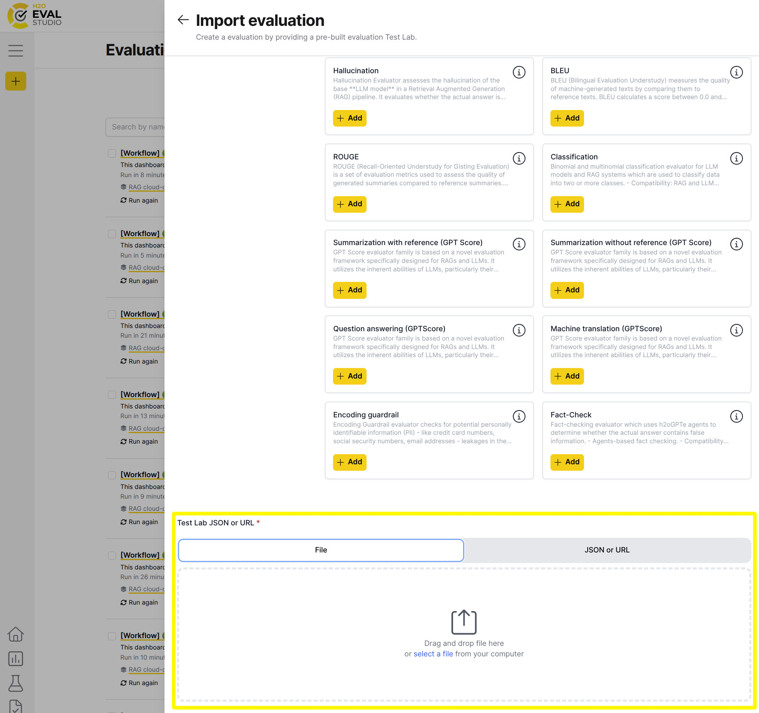The width and height of the screenshot is (759, 713).
Task: Click the yellow plus button in sidebar
Action: click(15, 81)
